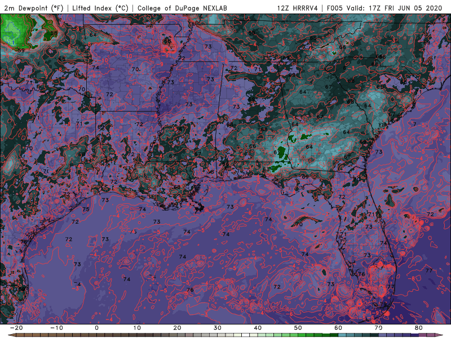Click the "59" dewpoint value in the green area
Viewport: 451px width, 338px height.
coord(21,50)
